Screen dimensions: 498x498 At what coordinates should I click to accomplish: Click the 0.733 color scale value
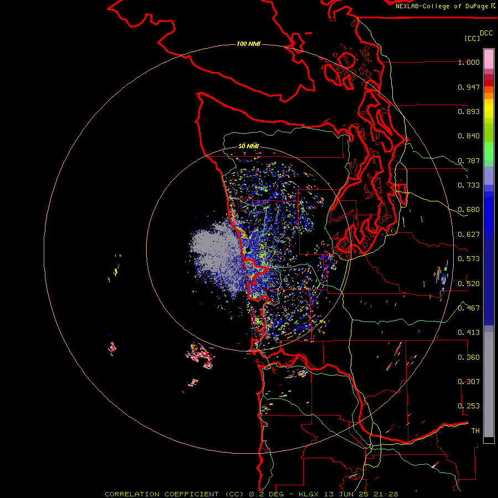469,185
